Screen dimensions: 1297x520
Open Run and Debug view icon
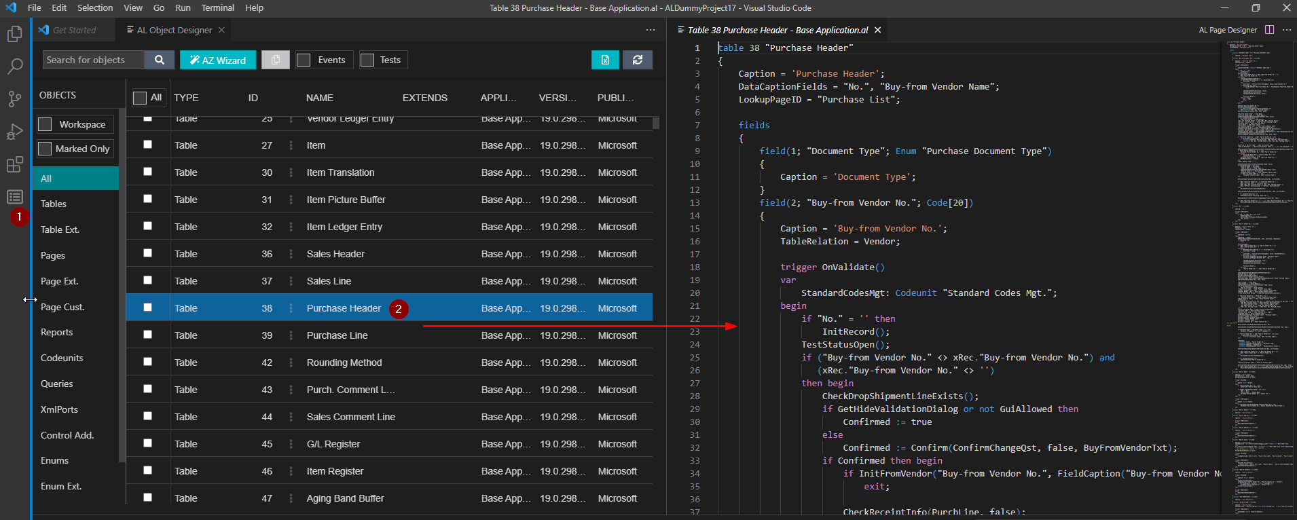[x=14, y=132]
